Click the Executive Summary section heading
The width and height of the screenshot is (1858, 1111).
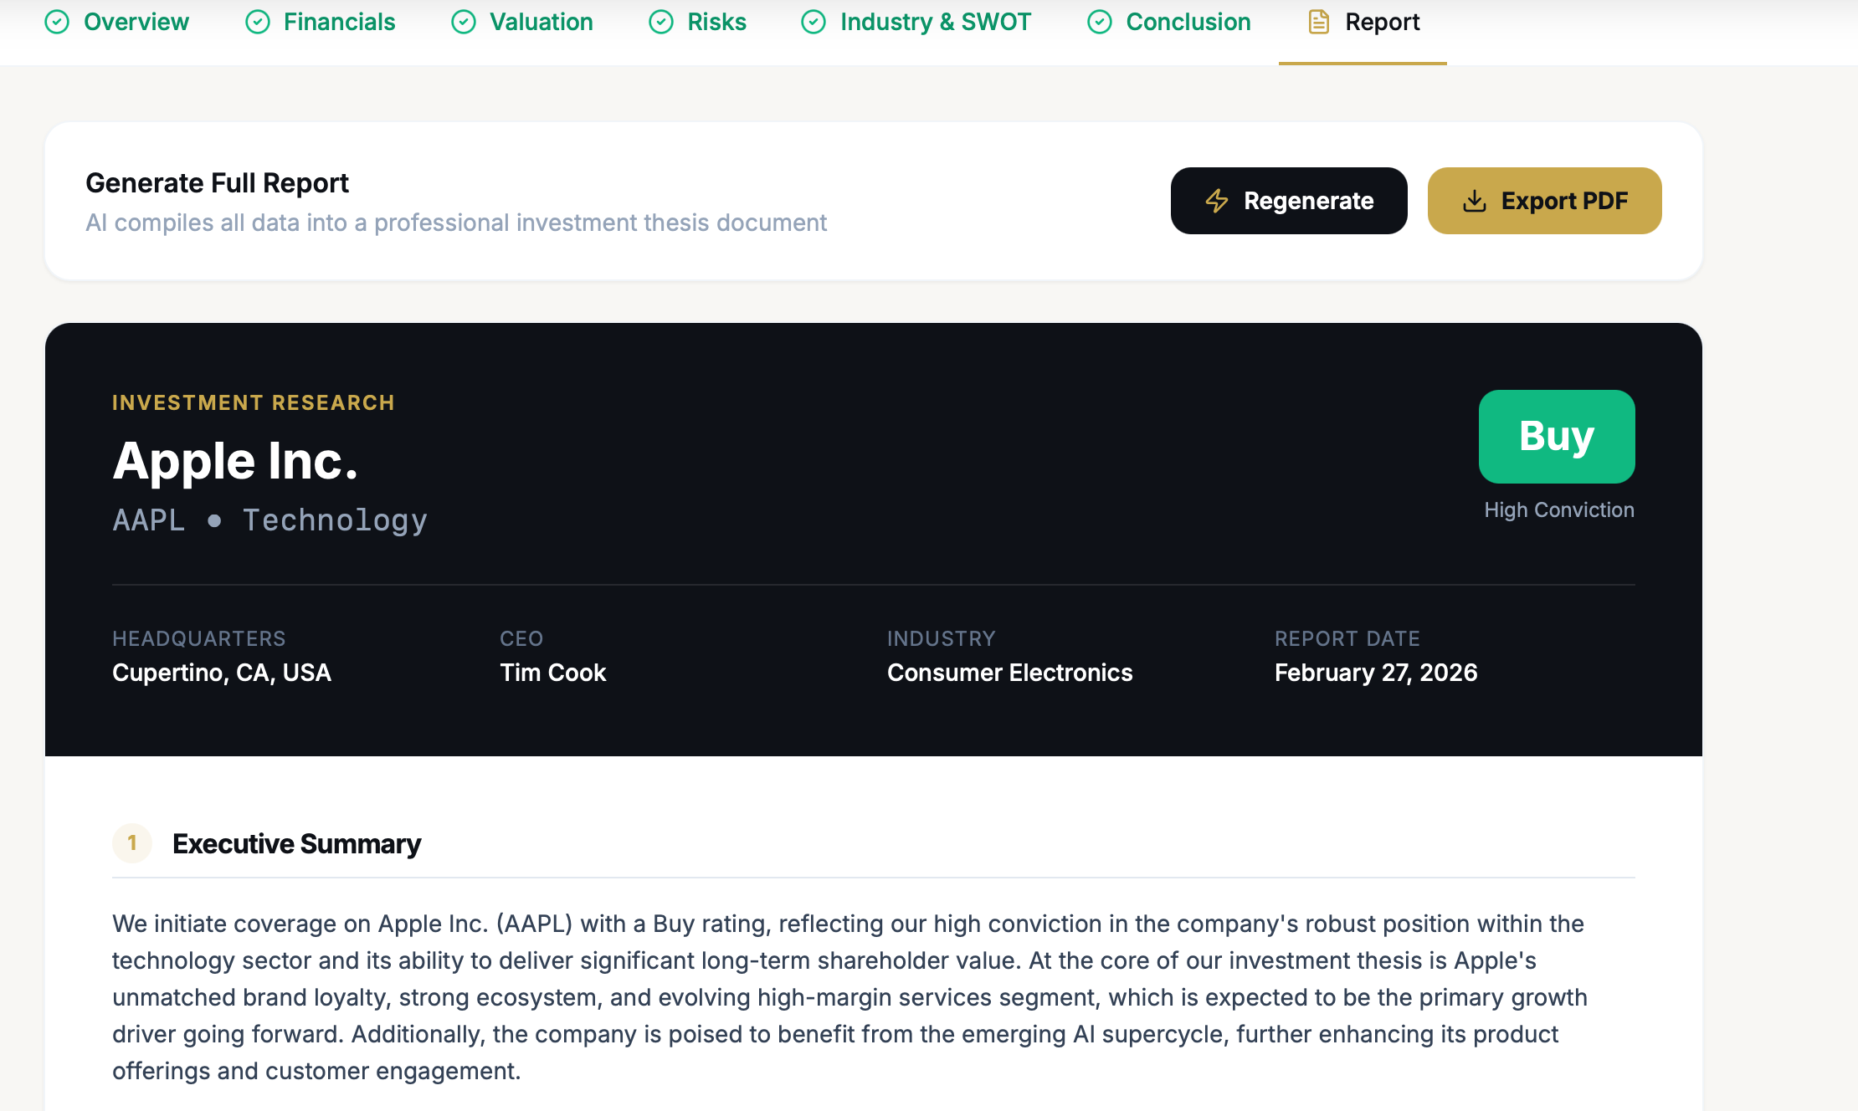pyautogui.click(x=296, y=843)
